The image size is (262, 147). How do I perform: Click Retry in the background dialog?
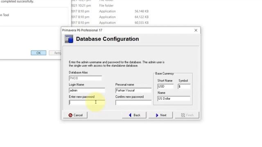pos(56,53)
